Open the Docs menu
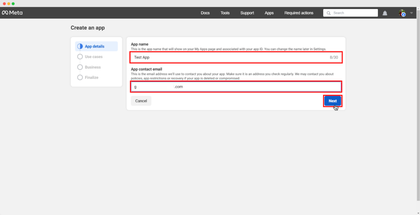 click(205, 13)
